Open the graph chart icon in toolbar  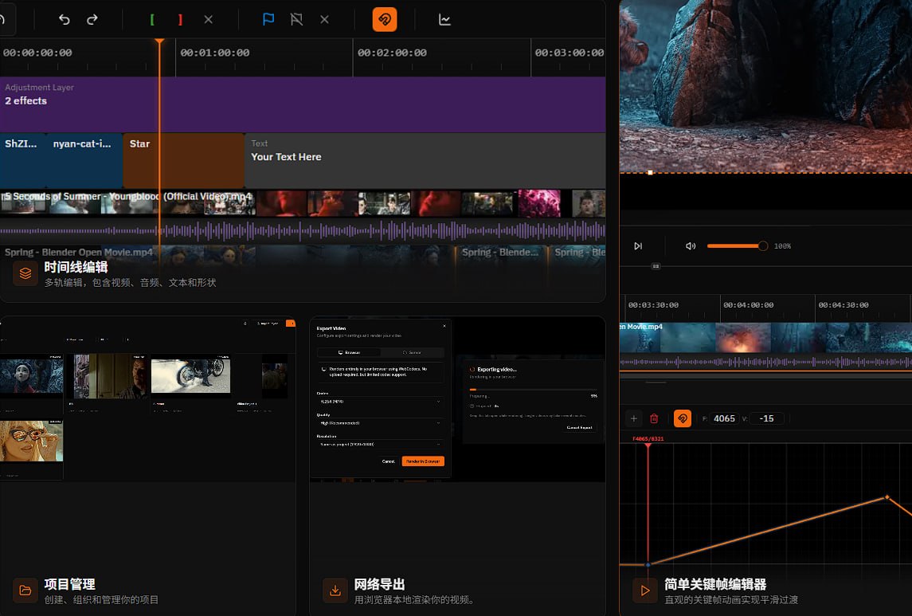tap(444, 20)
